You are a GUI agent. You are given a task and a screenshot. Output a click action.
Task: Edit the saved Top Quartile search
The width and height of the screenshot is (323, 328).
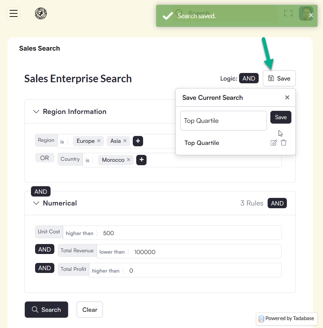coord(273,143)
